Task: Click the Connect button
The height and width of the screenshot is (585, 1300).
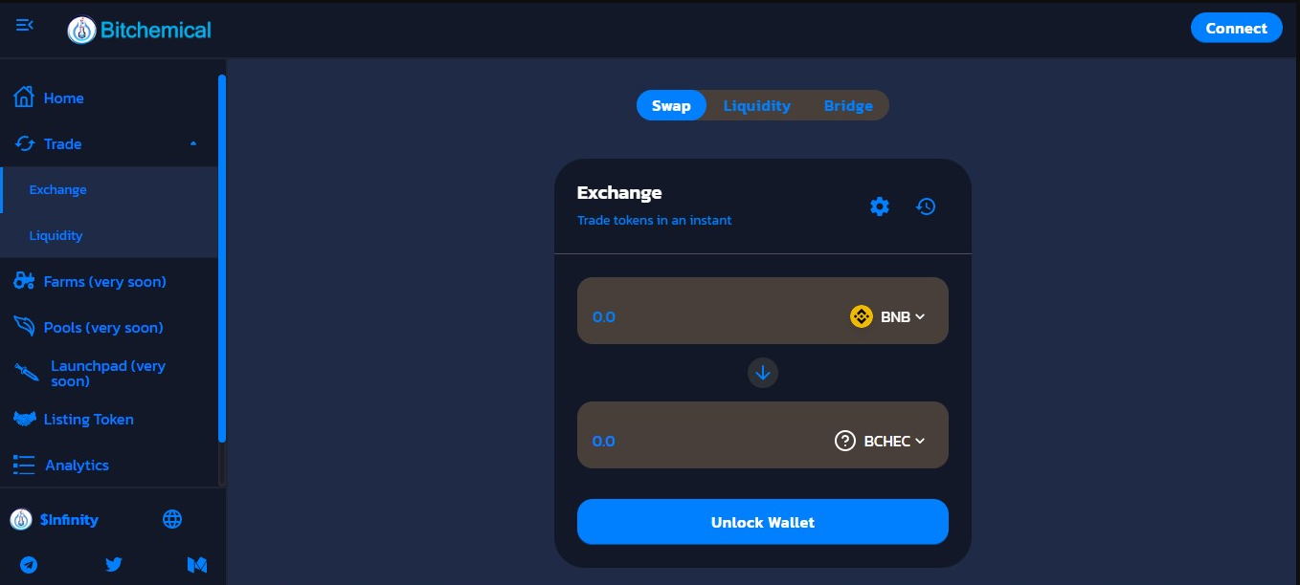Action: (1236, 28)
